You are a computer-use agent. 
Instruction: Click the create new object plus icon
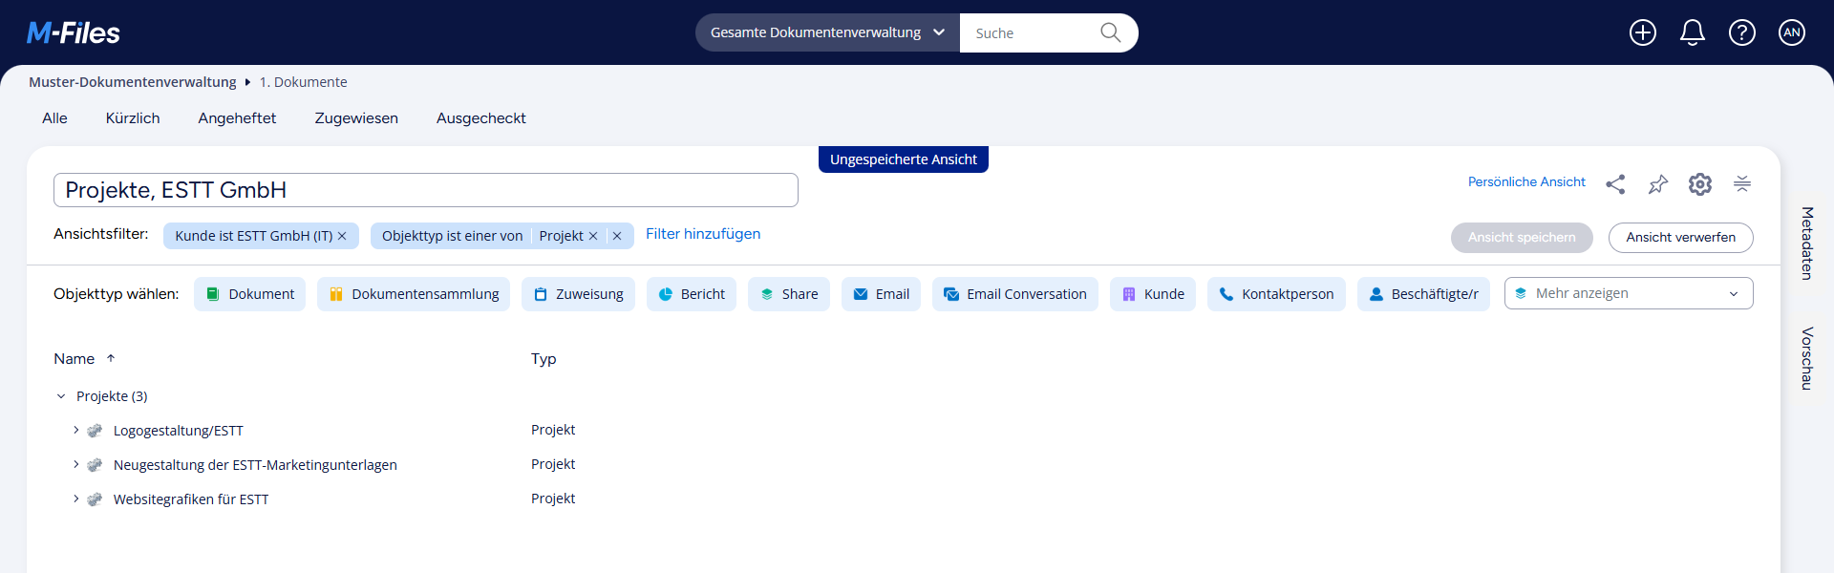pyautogui.click(x=1642, y=32)
